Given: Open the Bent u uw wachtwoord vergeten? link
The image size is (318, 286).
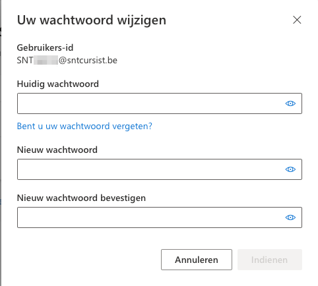Looking at the screenshot, I should pos(84,127).
